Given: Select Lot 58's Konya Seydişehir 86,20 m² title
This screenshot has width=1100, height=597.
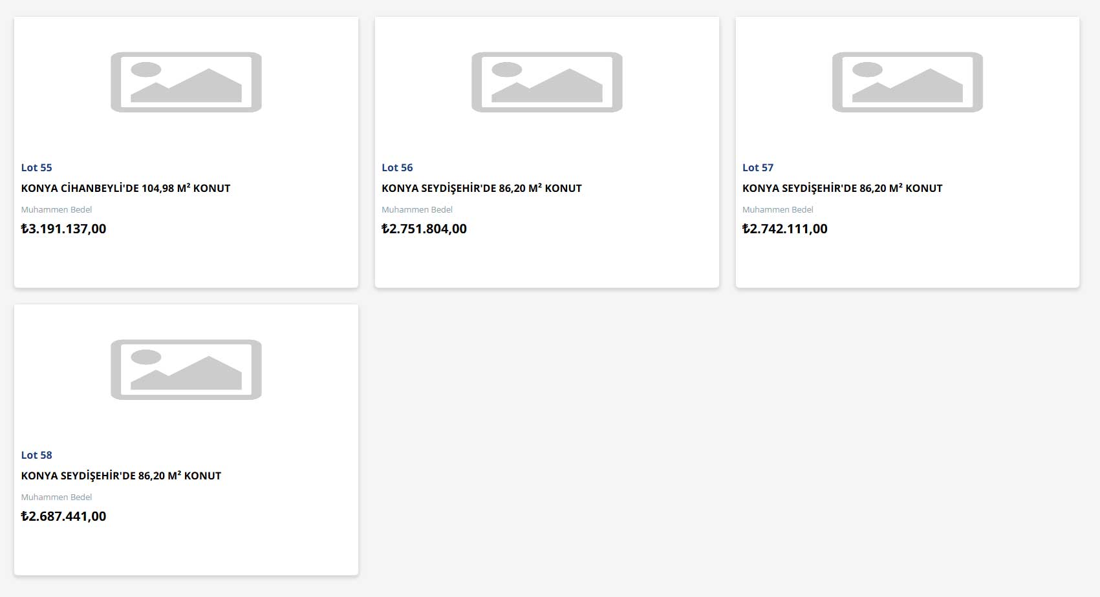Looking at the screenshot, I should pyautogui.click(x=121, y=476).
